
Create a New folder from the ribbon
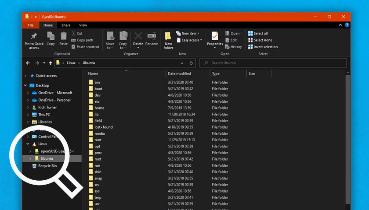tap(168, 40)
